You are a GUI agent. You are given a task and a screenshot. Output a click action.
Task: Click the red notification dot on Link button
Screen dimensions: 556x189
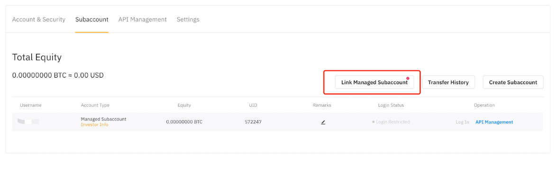point(408,78)
